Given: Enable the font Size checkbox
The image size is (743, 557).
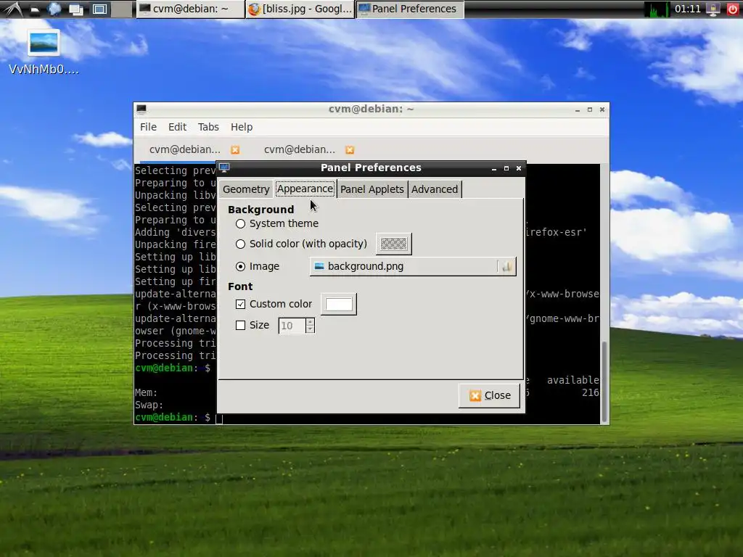Looking at the screenshot, I should (241, 326).
